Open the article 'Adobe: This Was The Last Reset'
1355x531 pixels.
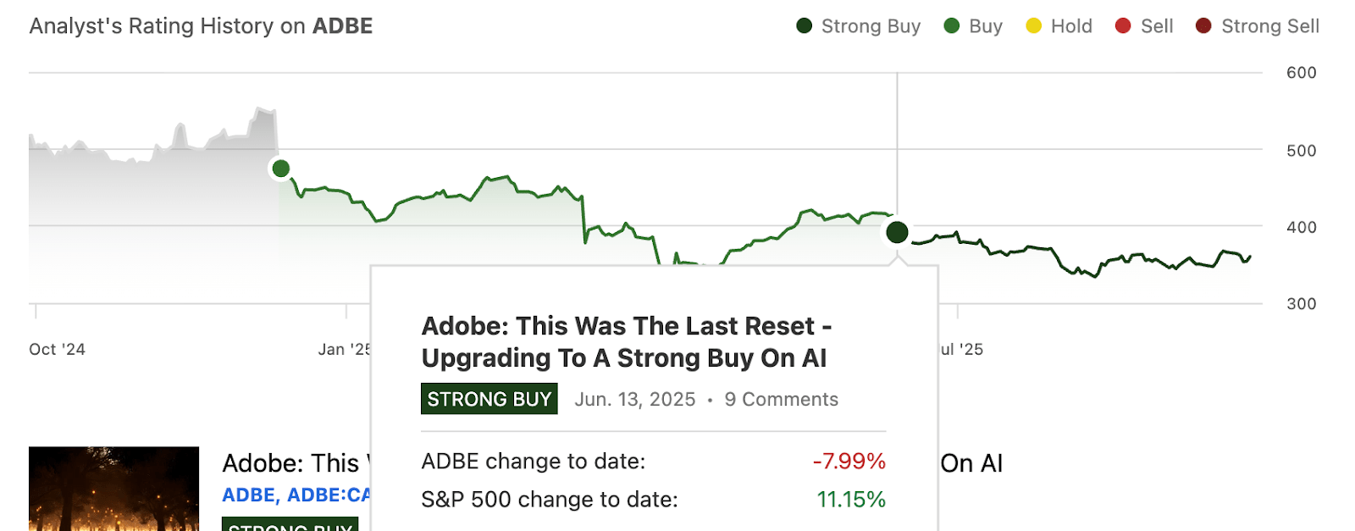point(627,341)
